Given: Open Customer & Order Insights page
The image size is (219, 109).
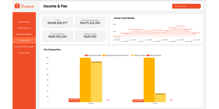Looking at the screenshot, I should pyautogui.click(x=24, y=47).
